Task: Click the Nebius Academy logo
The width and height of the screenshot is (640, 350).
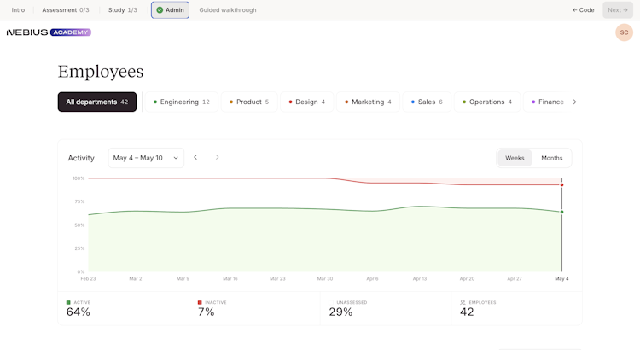Action: click(49, 32)
